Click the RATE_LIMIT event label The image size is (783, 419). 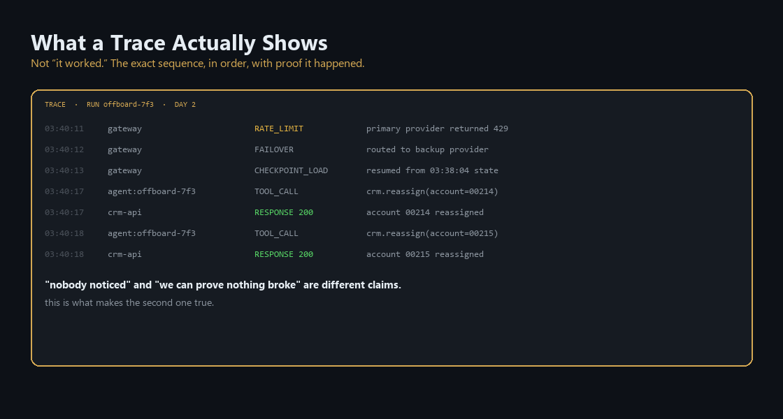pos(279,128)
